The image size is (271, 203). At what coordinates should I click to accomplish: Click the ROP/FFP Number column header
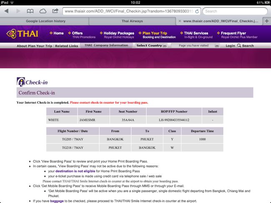[x=174, y=111]
